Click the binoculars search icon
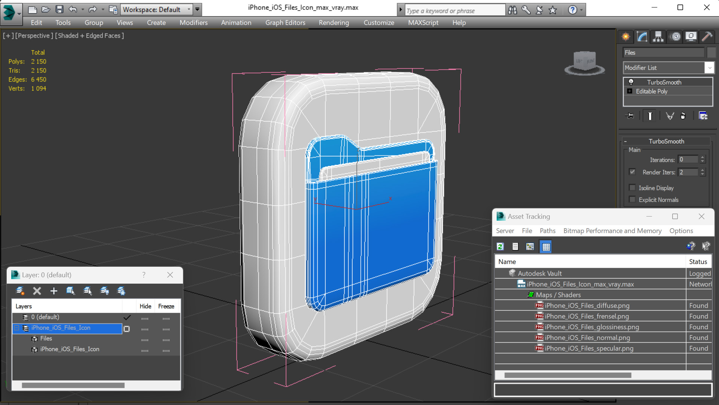Screen dimensions: 719x405 (x=512, y=10)
